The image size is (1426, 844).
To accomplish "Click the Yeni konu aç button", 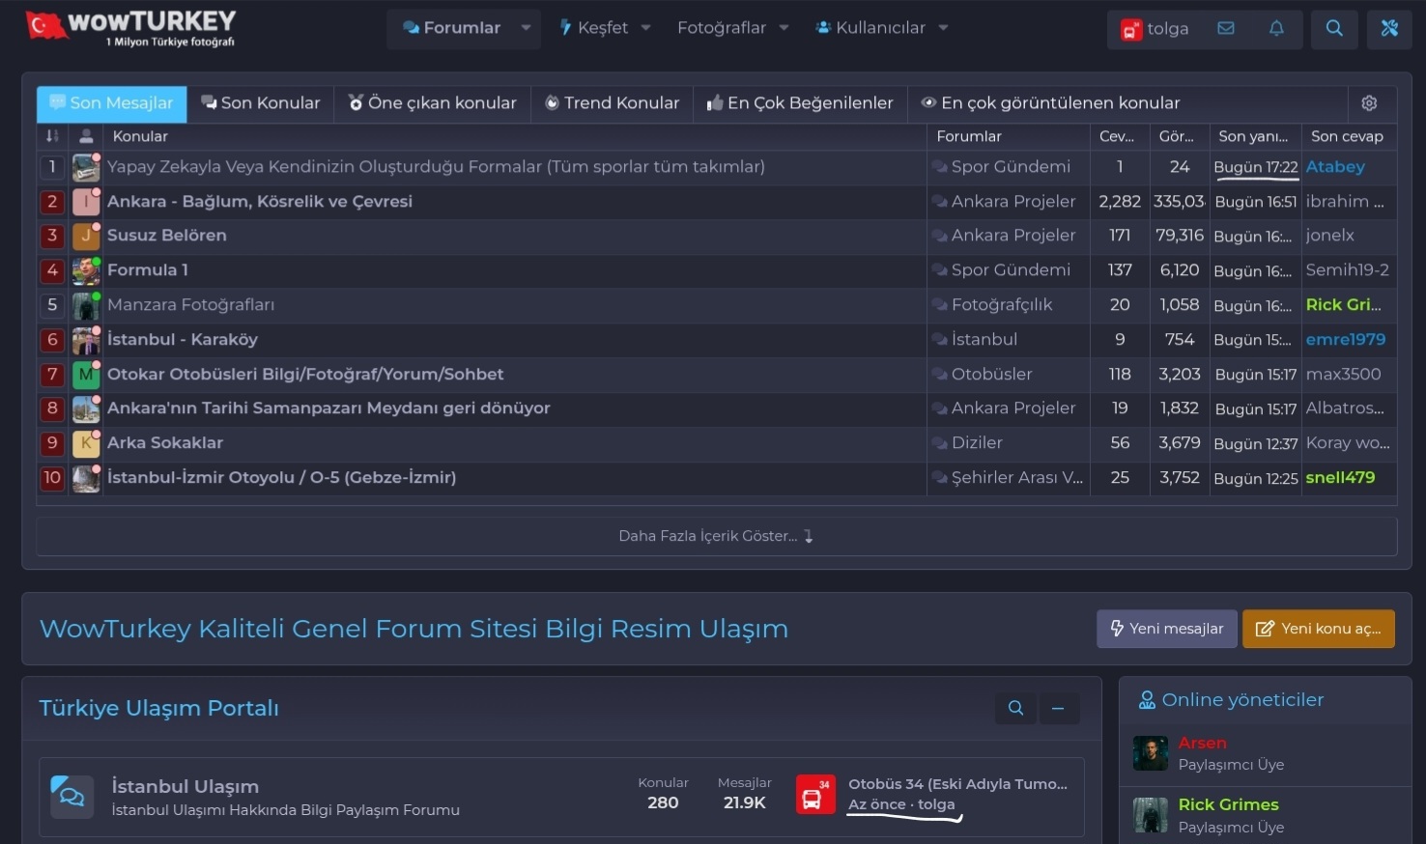I will pos(1318,629).
